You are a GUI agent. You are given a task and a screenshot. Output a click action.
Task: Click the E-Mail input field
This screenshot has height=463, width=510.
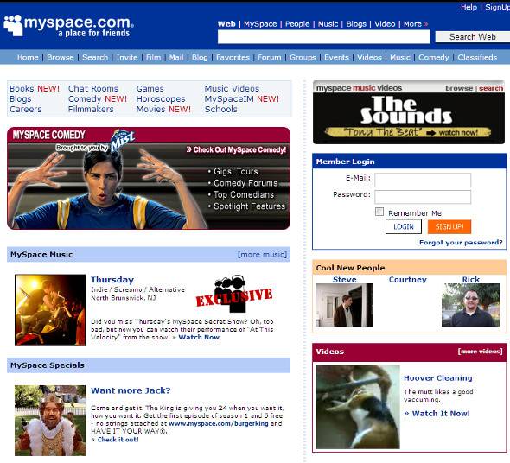click(x=423, y=180)
